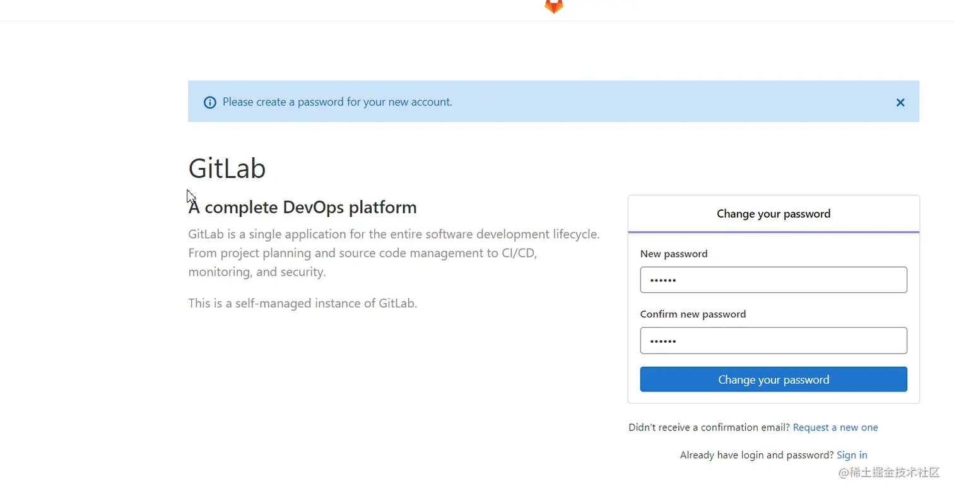This screenshot has width=954, height=493.
Task: Click the info icon in the blue alert
Action: point(210,102)
